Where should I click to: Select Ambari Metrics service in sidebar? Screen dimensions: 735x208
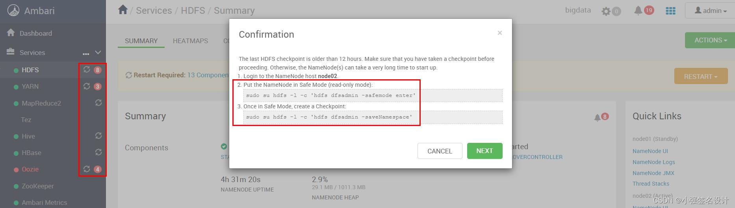[x=44, y=203]
